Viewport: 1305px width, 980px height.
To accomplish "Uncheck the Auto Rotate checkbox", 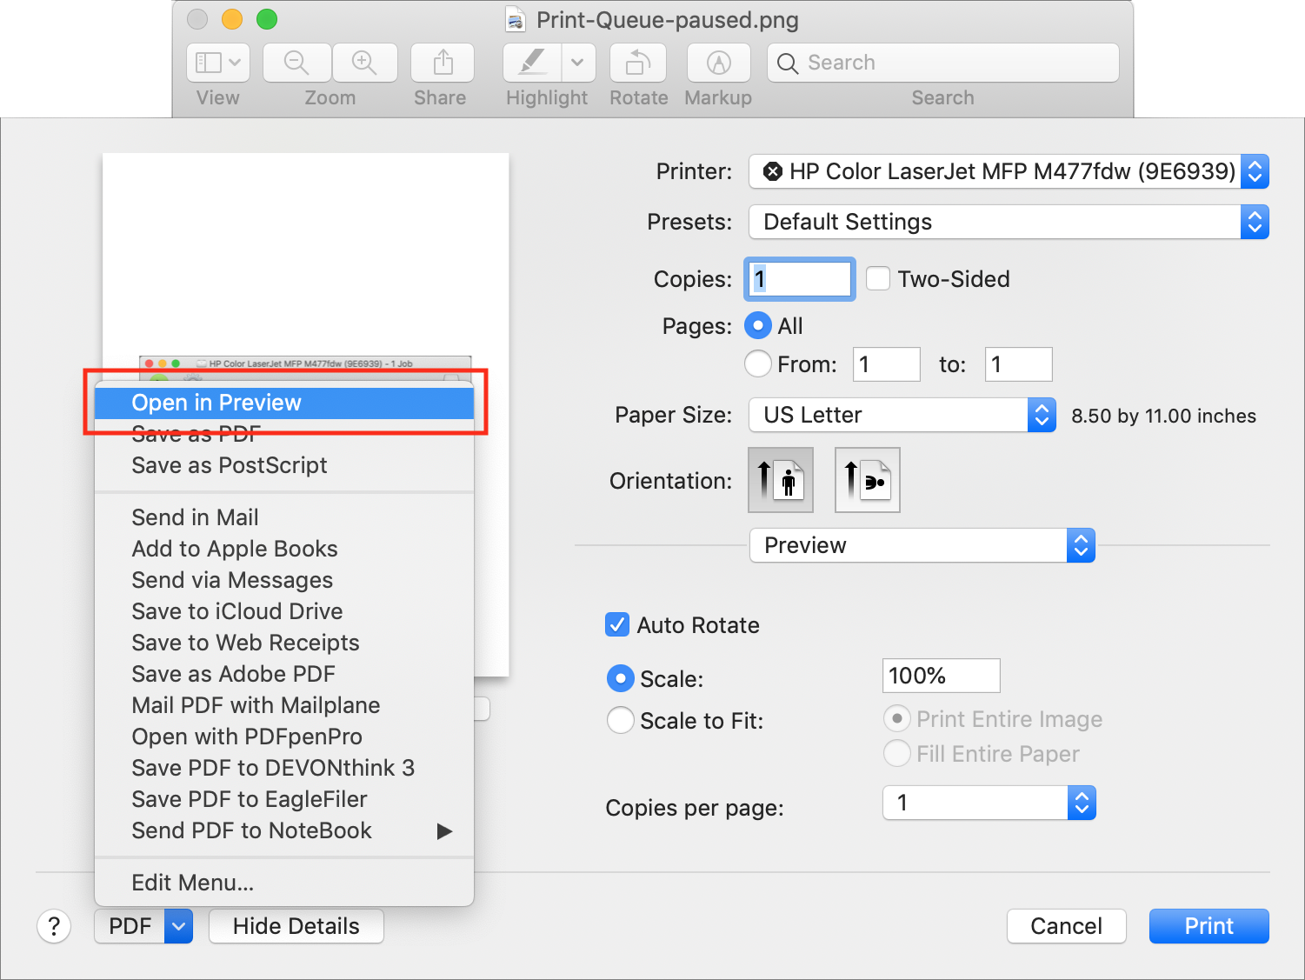I will pos(617,624).
